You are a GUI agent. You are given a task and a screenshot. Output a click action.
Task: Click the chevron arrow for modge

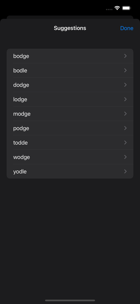point(125,114)
